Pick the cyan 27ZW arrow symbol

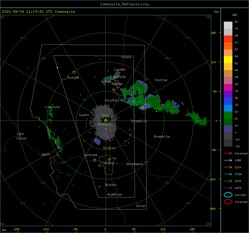[228, 174]
